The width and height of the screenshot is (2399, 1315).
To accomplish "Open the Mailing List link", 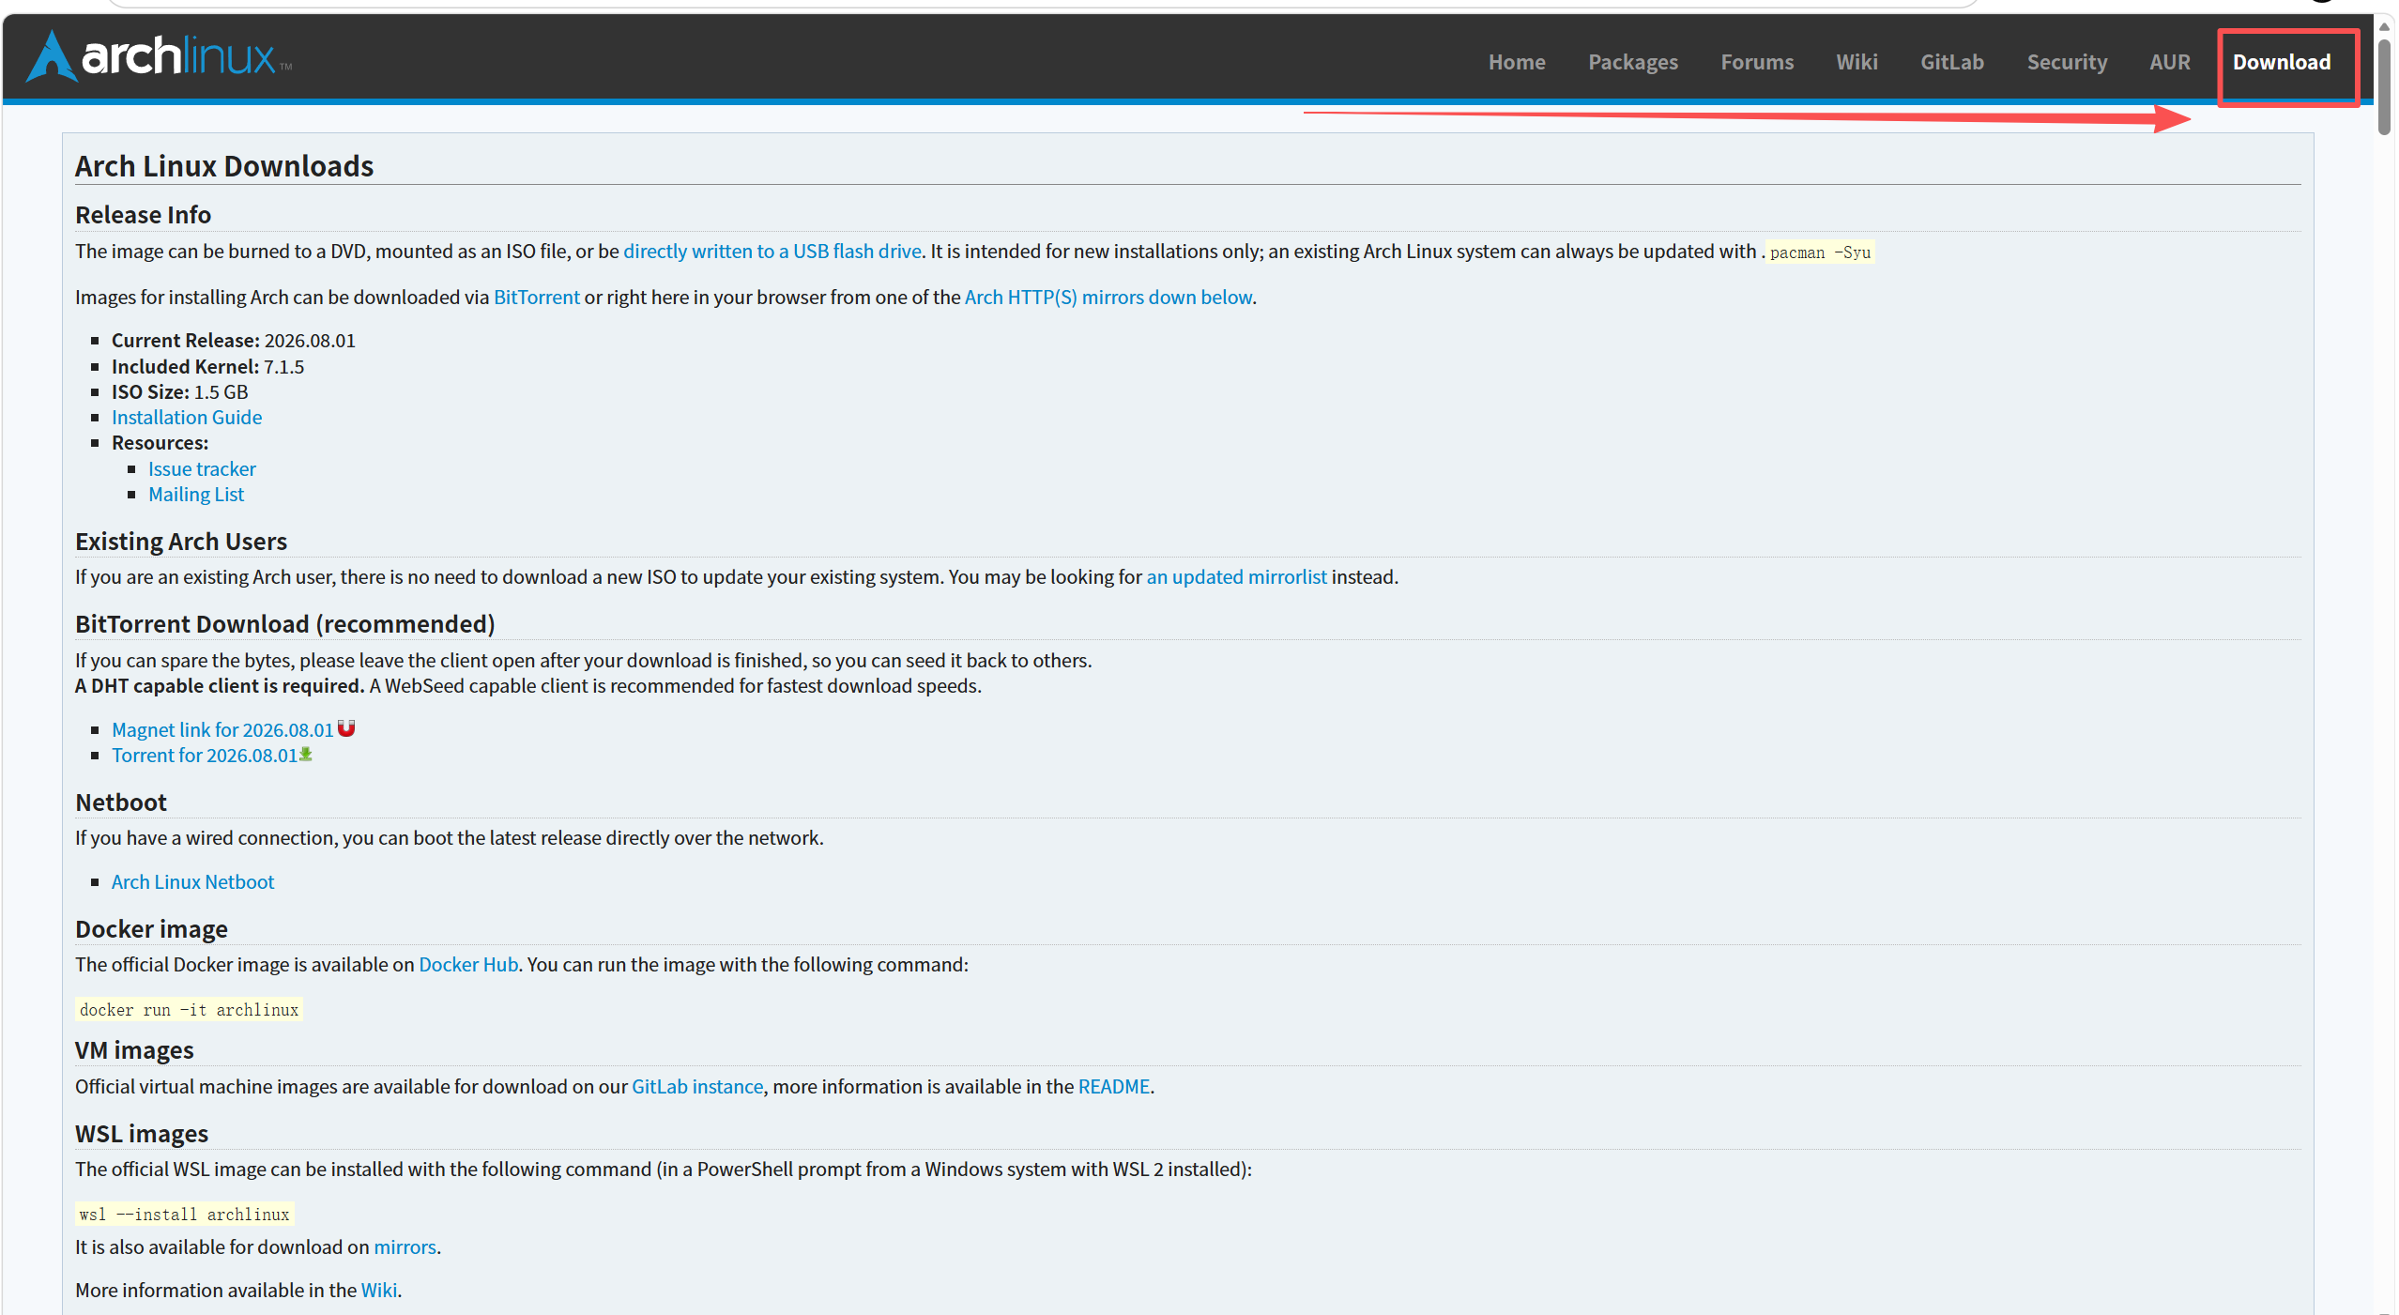I will [196, 495].
